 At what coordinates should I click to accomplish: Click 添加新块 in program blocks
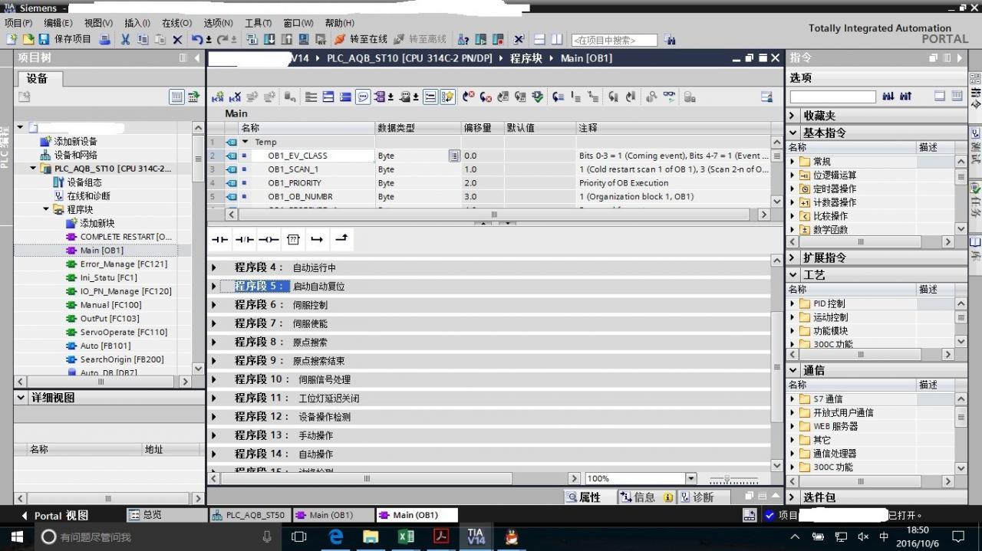click(x=97, y=223)
